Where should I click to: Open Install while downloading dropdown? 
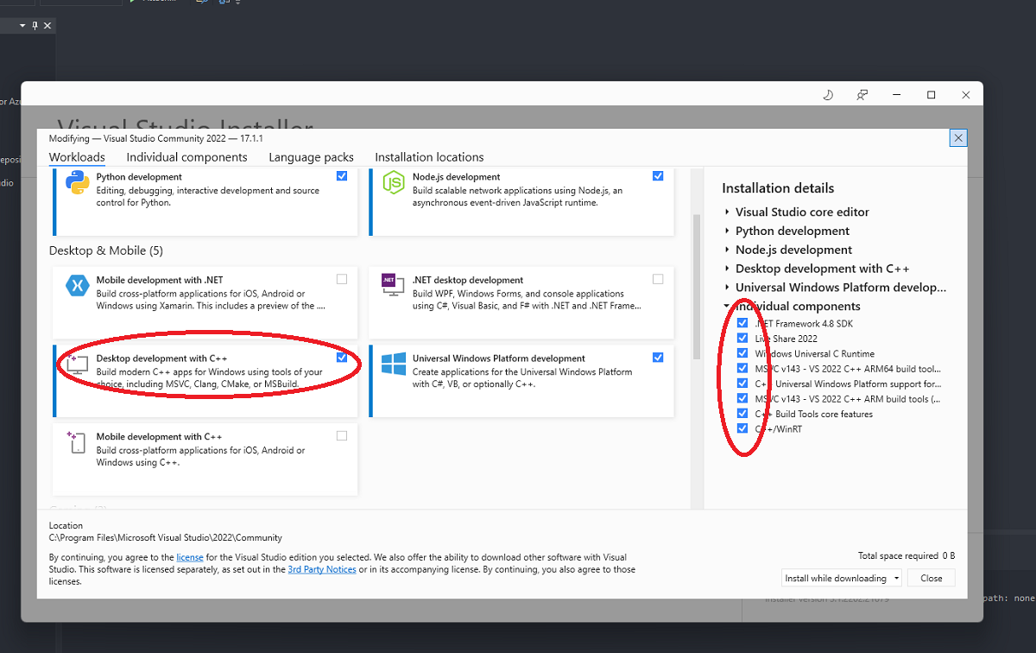click(x=842, y=578)
